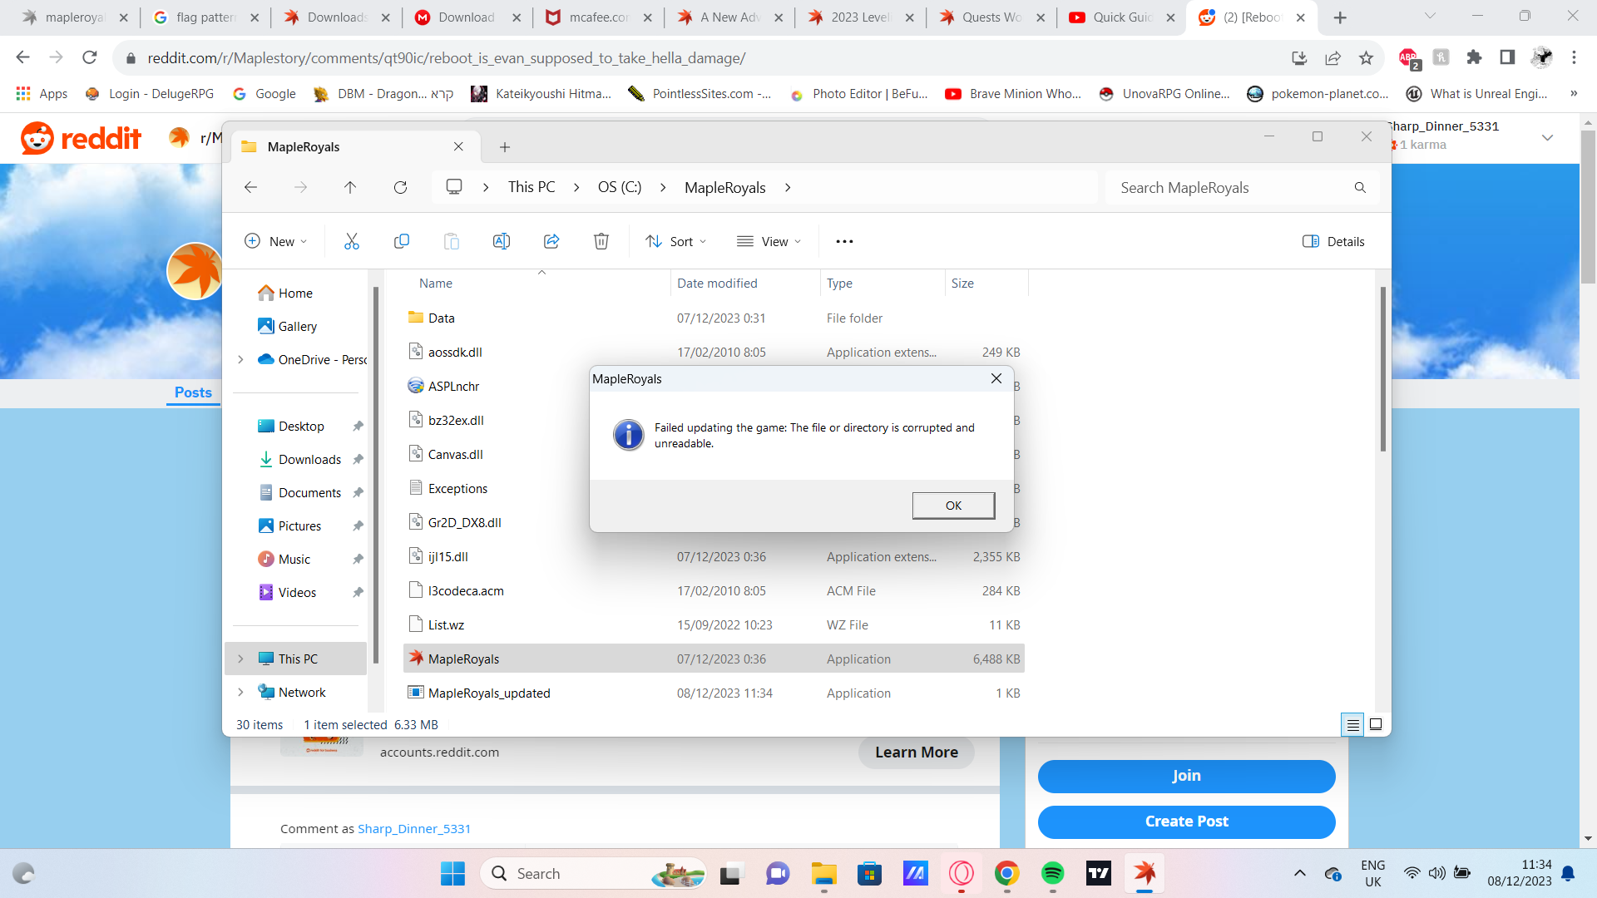The width and height of the screenshot is (1597, 898).
Task: Select the List.wz file
Action: [x=714, y=624]
